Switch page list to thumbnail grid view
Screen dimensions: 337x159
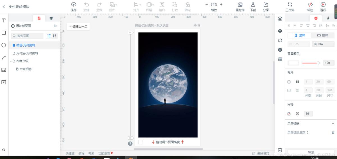54,36
